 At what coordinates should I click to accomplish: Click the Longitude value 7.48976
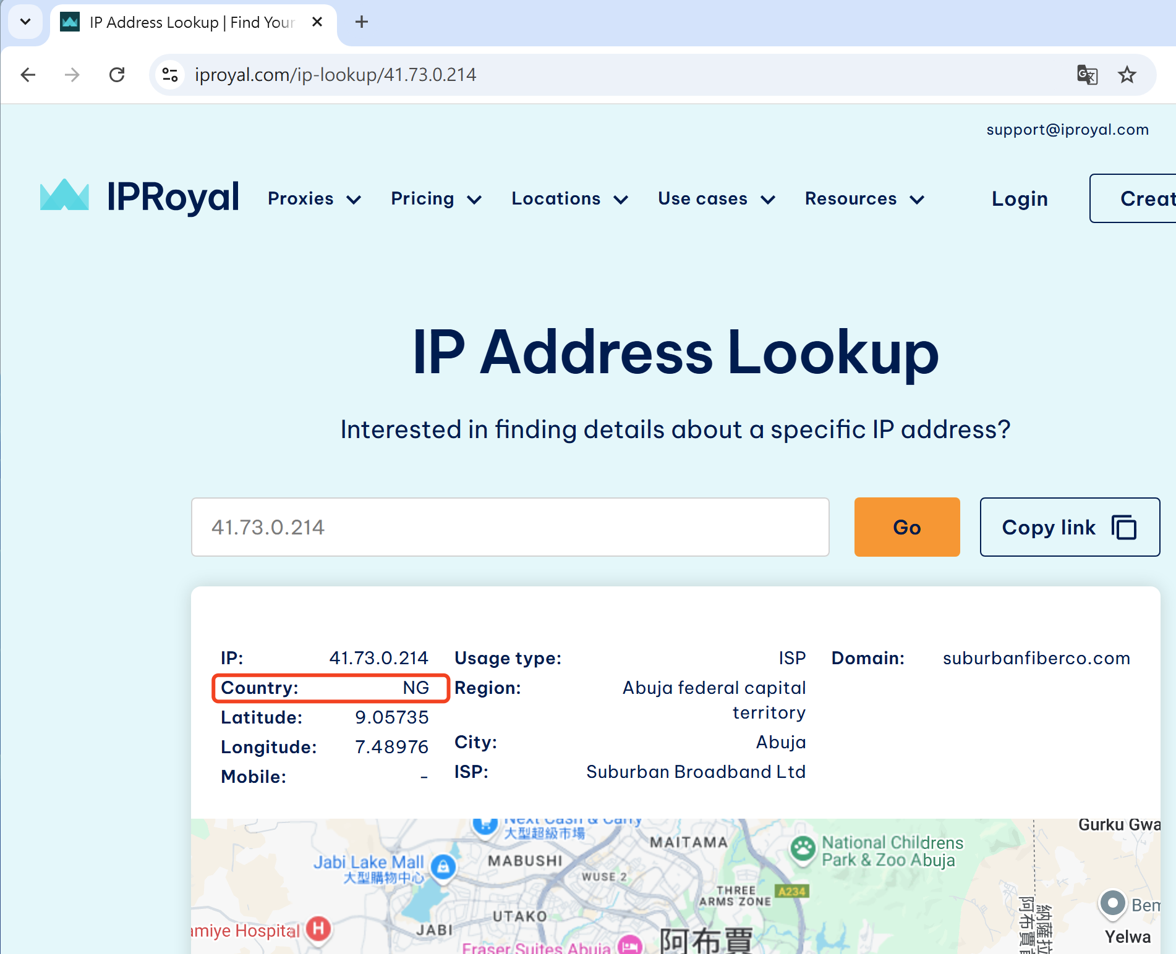(391, 747)
